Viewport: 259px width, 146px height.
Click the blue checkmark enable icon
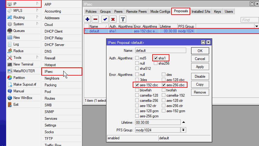[x=105, y=19]
